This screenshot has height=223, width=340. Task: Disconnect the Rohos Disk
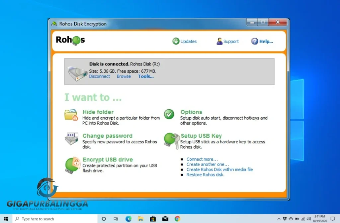coord(99,76)
